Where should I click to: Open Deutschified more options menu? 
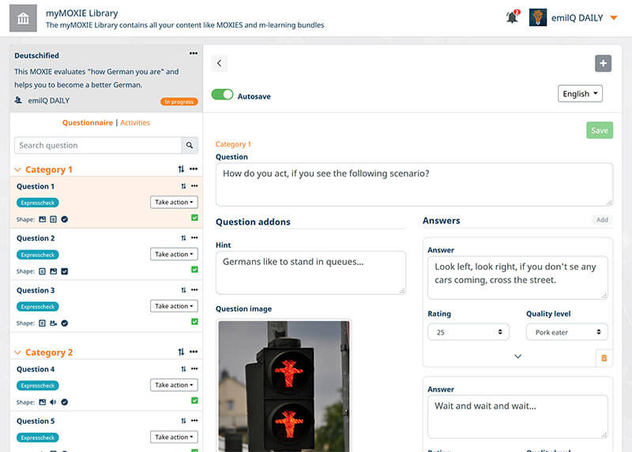(194, 53)
